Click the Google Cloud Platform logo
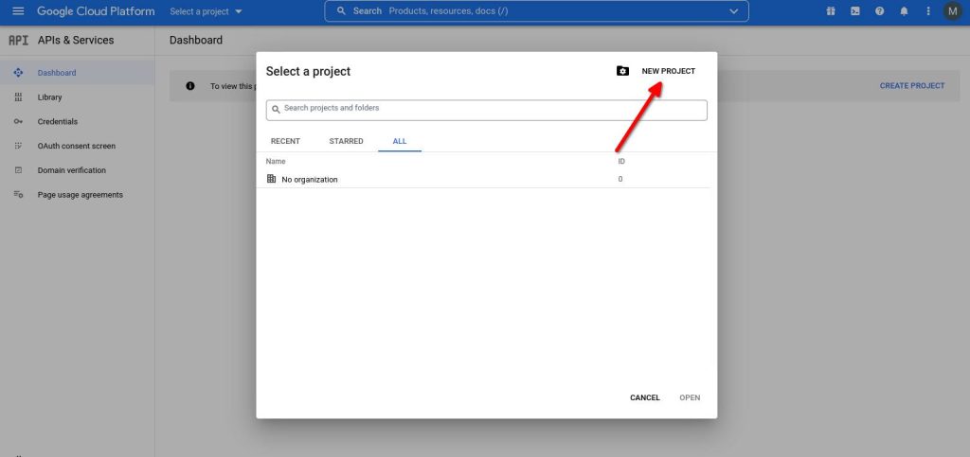Image resolution: width=970 pixels, height=457 pixels. [96, 11]
